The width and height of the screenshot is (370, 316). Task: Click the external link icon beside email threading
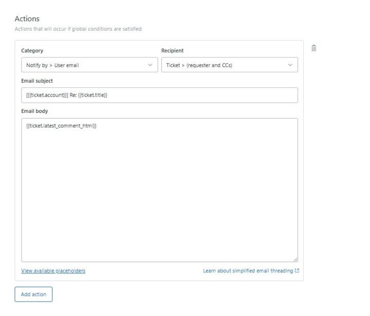pos(297,271)
